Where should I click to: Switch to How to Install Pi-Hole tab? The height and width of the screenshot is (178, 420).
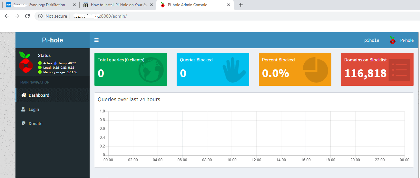pos(118,5)
